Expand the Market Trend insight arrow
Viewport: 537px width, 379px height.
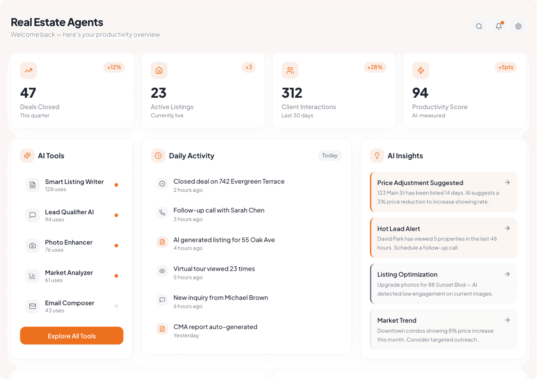tap(508, 320)
